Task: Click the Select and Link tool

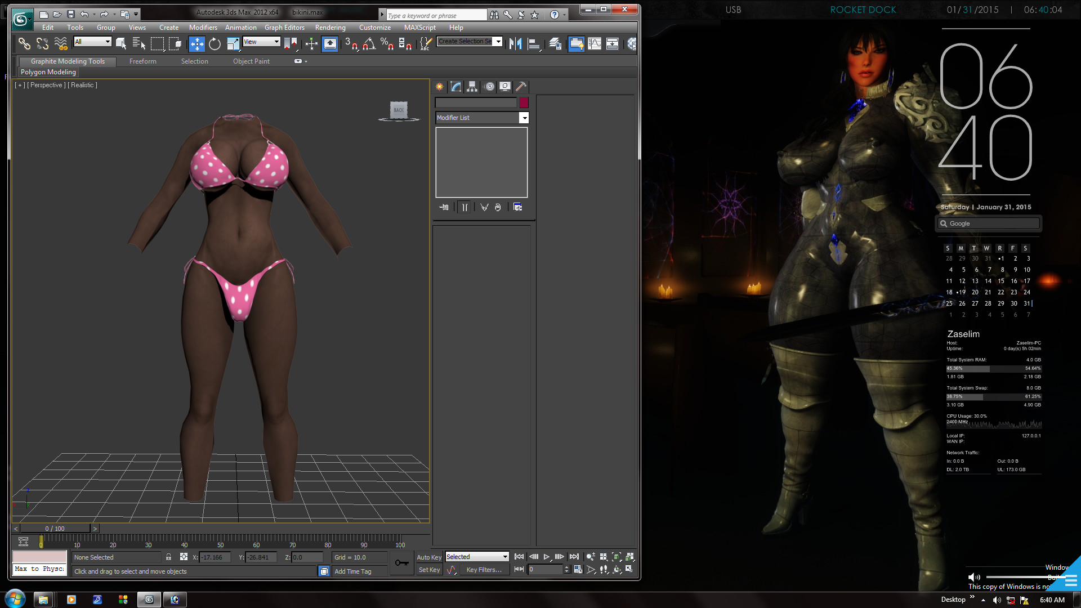Action: pos(24,43)
